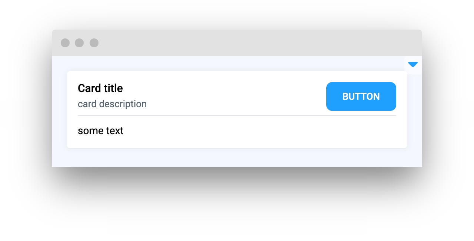Click the gray card description subtitle
This screenshot has width=474, height=241.
[112, 104]
